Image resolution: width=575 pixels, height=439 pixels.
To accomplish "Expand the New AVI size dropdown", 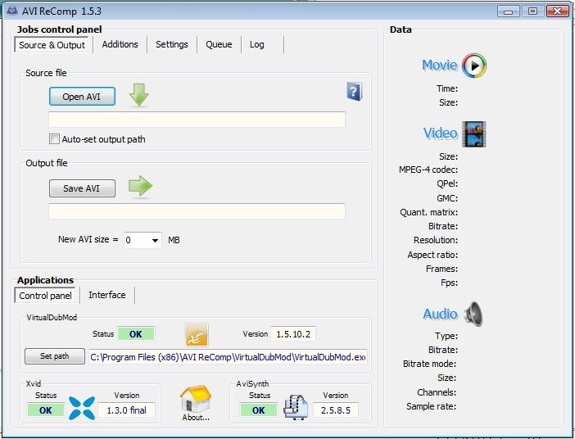I will coord(155,241).
